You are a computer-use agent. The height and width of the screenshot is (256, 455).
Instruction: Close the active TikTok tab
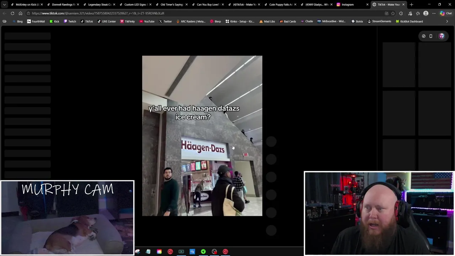[403, 5]
